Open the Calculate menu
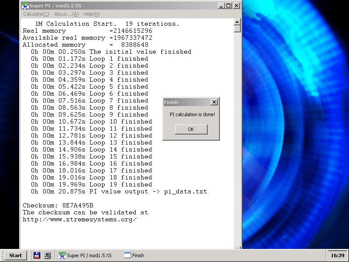Screen dimensions: 349x262 pos(36,14)
